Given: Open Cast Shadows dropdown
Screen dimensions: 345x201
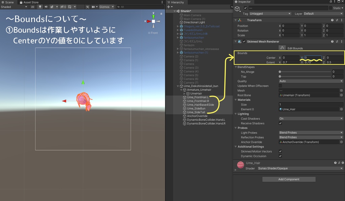Looking at the screenshot, I should (x=311, y=118).
